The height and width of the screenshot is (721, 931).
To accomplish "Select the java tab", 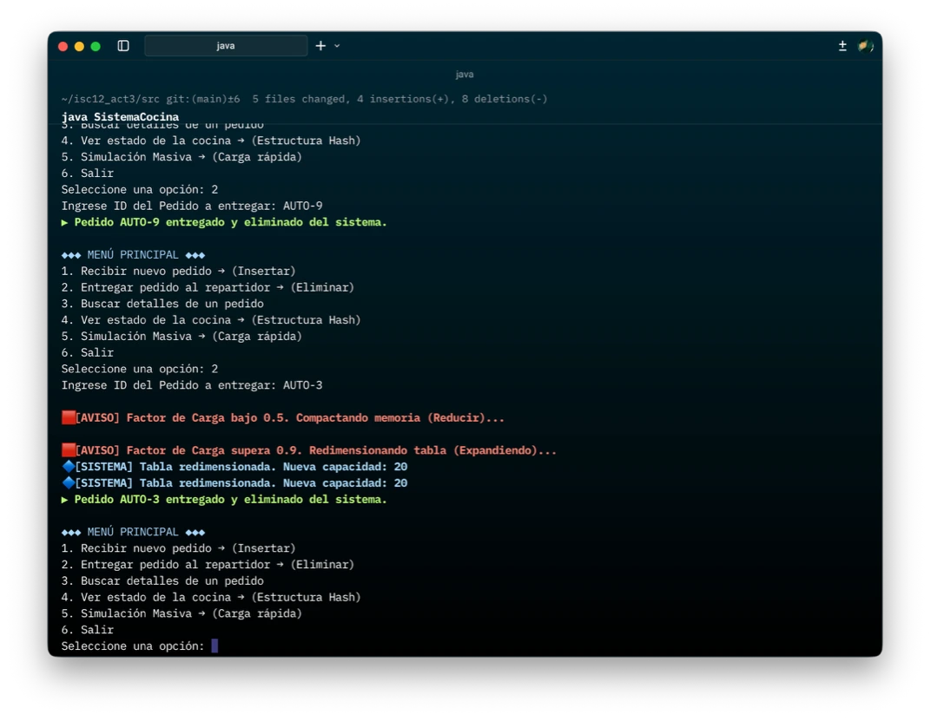I will [x=226, y=46].
